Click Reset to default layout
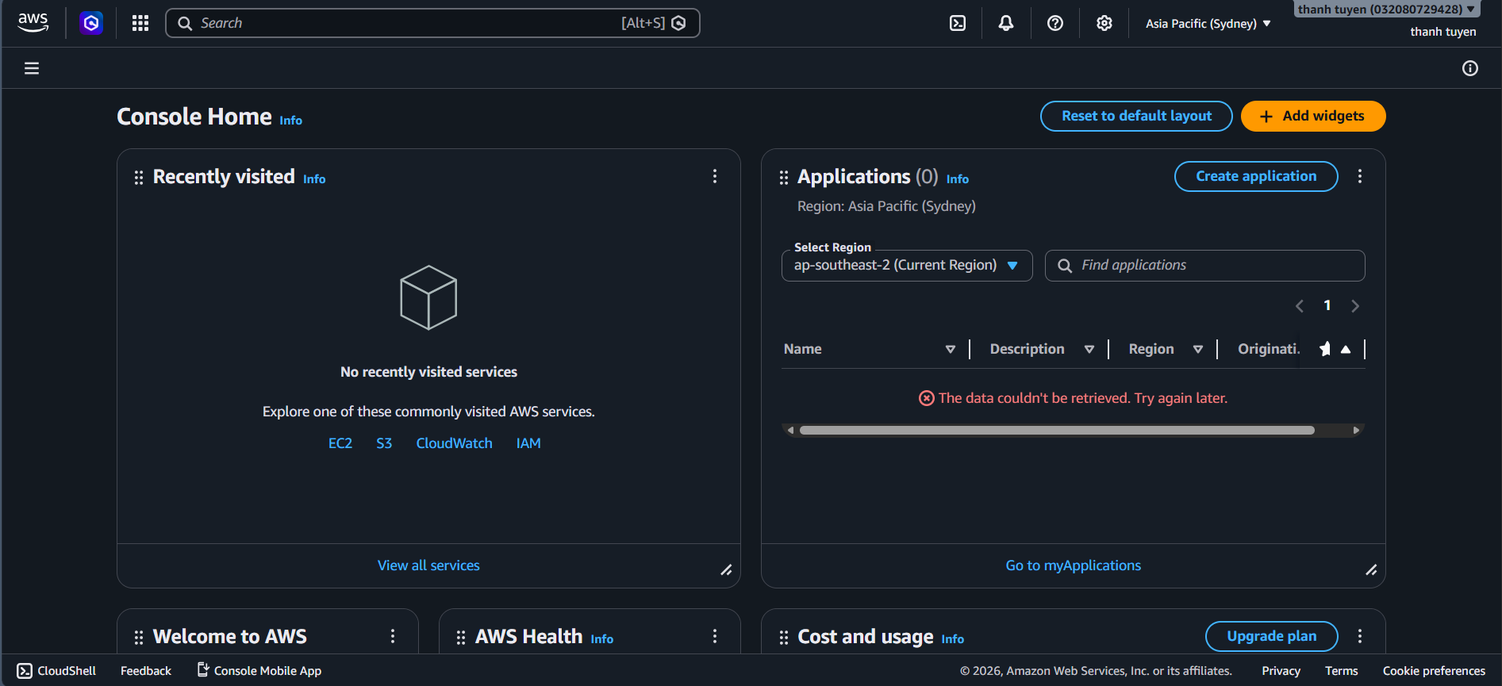1502x686 pixels. (x=1136, y=116)
